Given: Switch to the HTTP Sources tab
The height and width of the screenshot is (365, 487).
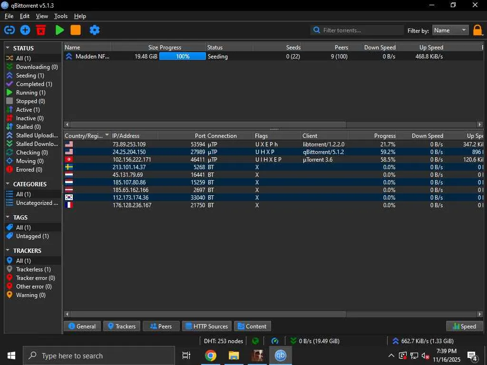Looking at the screenshot, I should pos(207,326).
